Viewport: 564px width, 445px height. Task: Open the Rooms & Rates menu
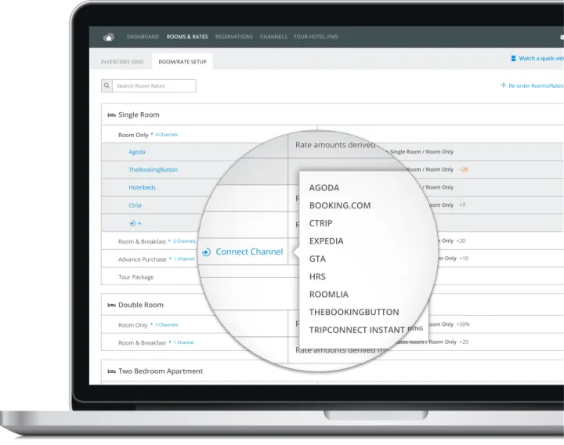coord(187,37)
